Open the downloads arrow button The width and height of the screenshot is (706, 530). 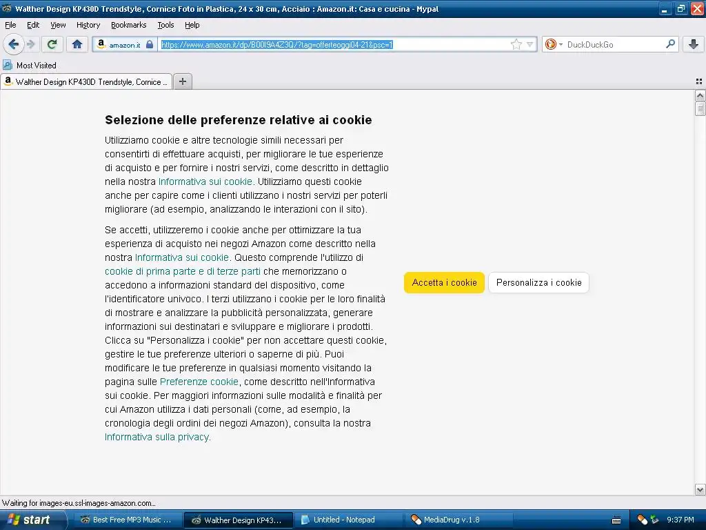[694, 44]
